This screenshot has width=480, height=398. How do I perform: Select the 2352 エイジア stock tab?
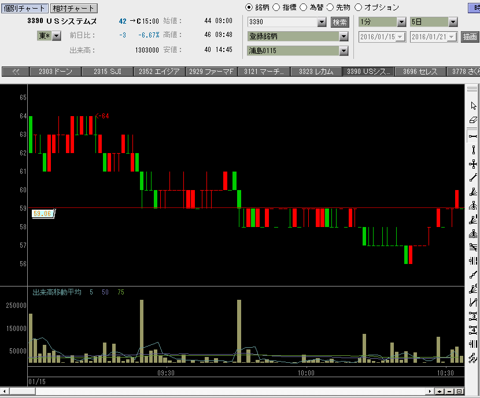pyautogui.click(x=159, y=72)
